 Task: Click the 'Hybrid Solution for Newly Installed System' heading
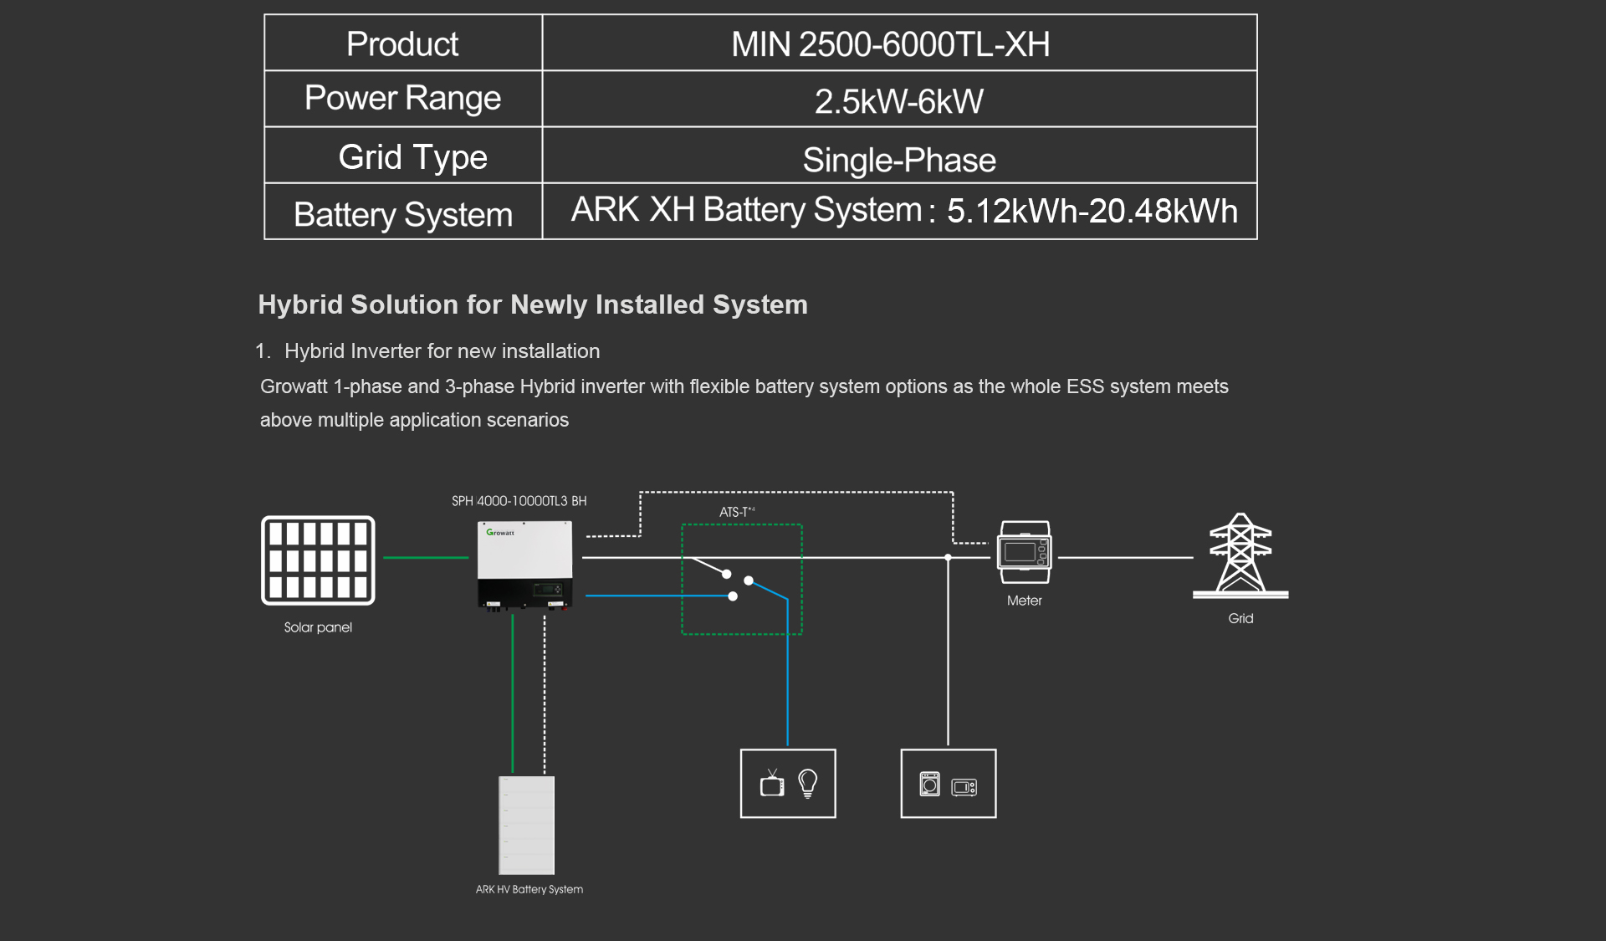(533, 304)
